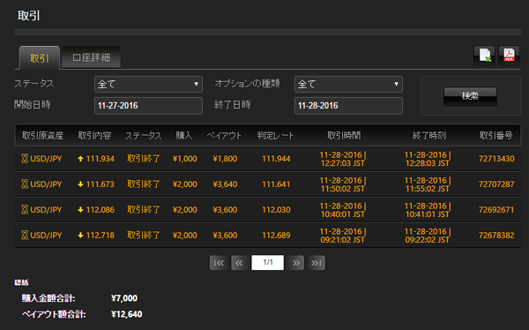The image size is (529, 330).
Task: Click end time 09:22:02 JST
Action: (x=428, y=240)
